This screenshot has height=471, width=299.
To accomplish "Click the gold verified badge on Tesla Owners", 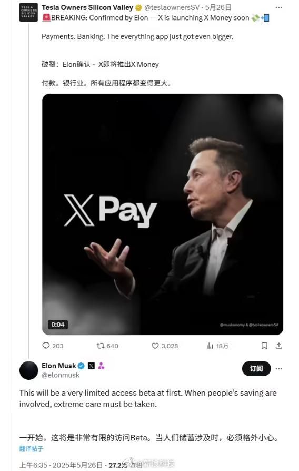I will pyautogui.click(x=138, y=7).
